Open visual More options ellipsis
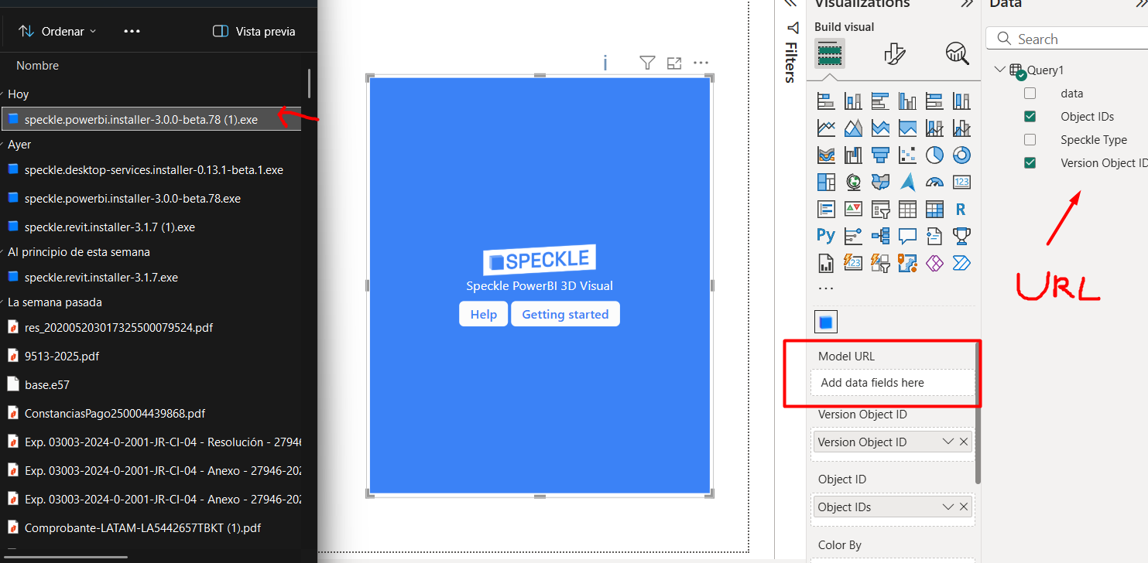 click(701, 63)
